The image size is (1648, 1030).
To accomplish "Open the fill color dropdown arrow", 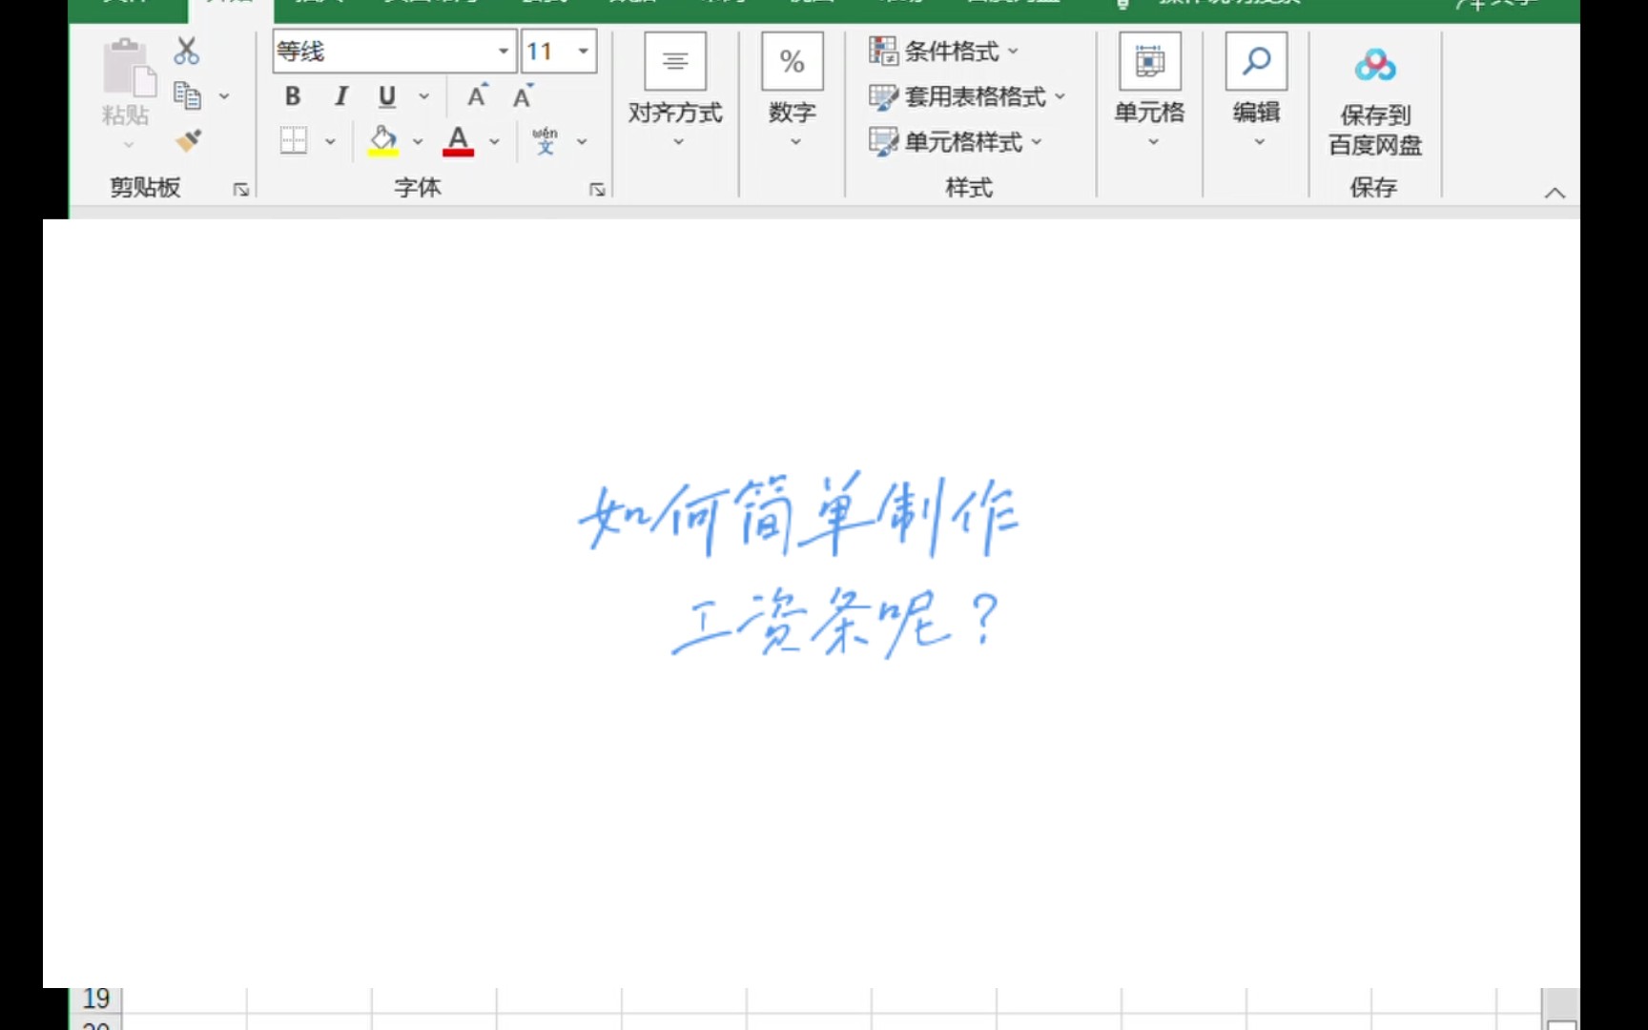I will tap(418, 142).
